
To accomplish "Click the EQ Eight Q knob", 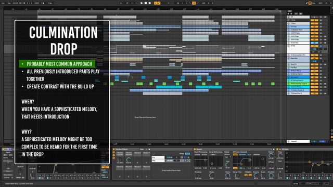I will pos(280,176).
